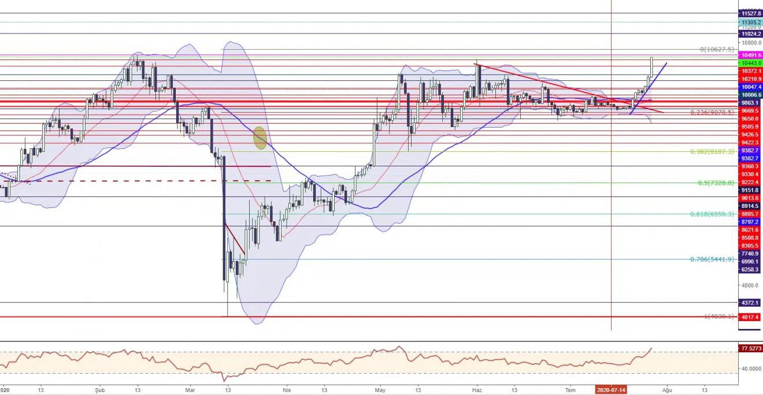
Task: Select the Fibonacci 0(10627.5) level label
Action: tap(717, 50)
